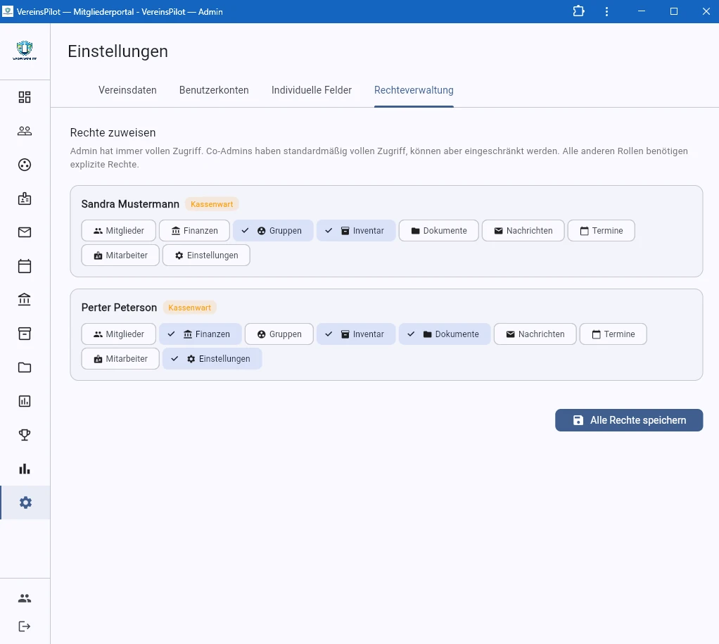Open the Dashboard from the sidebar
The height and width of the screenshot is (644, 719).
25,96
